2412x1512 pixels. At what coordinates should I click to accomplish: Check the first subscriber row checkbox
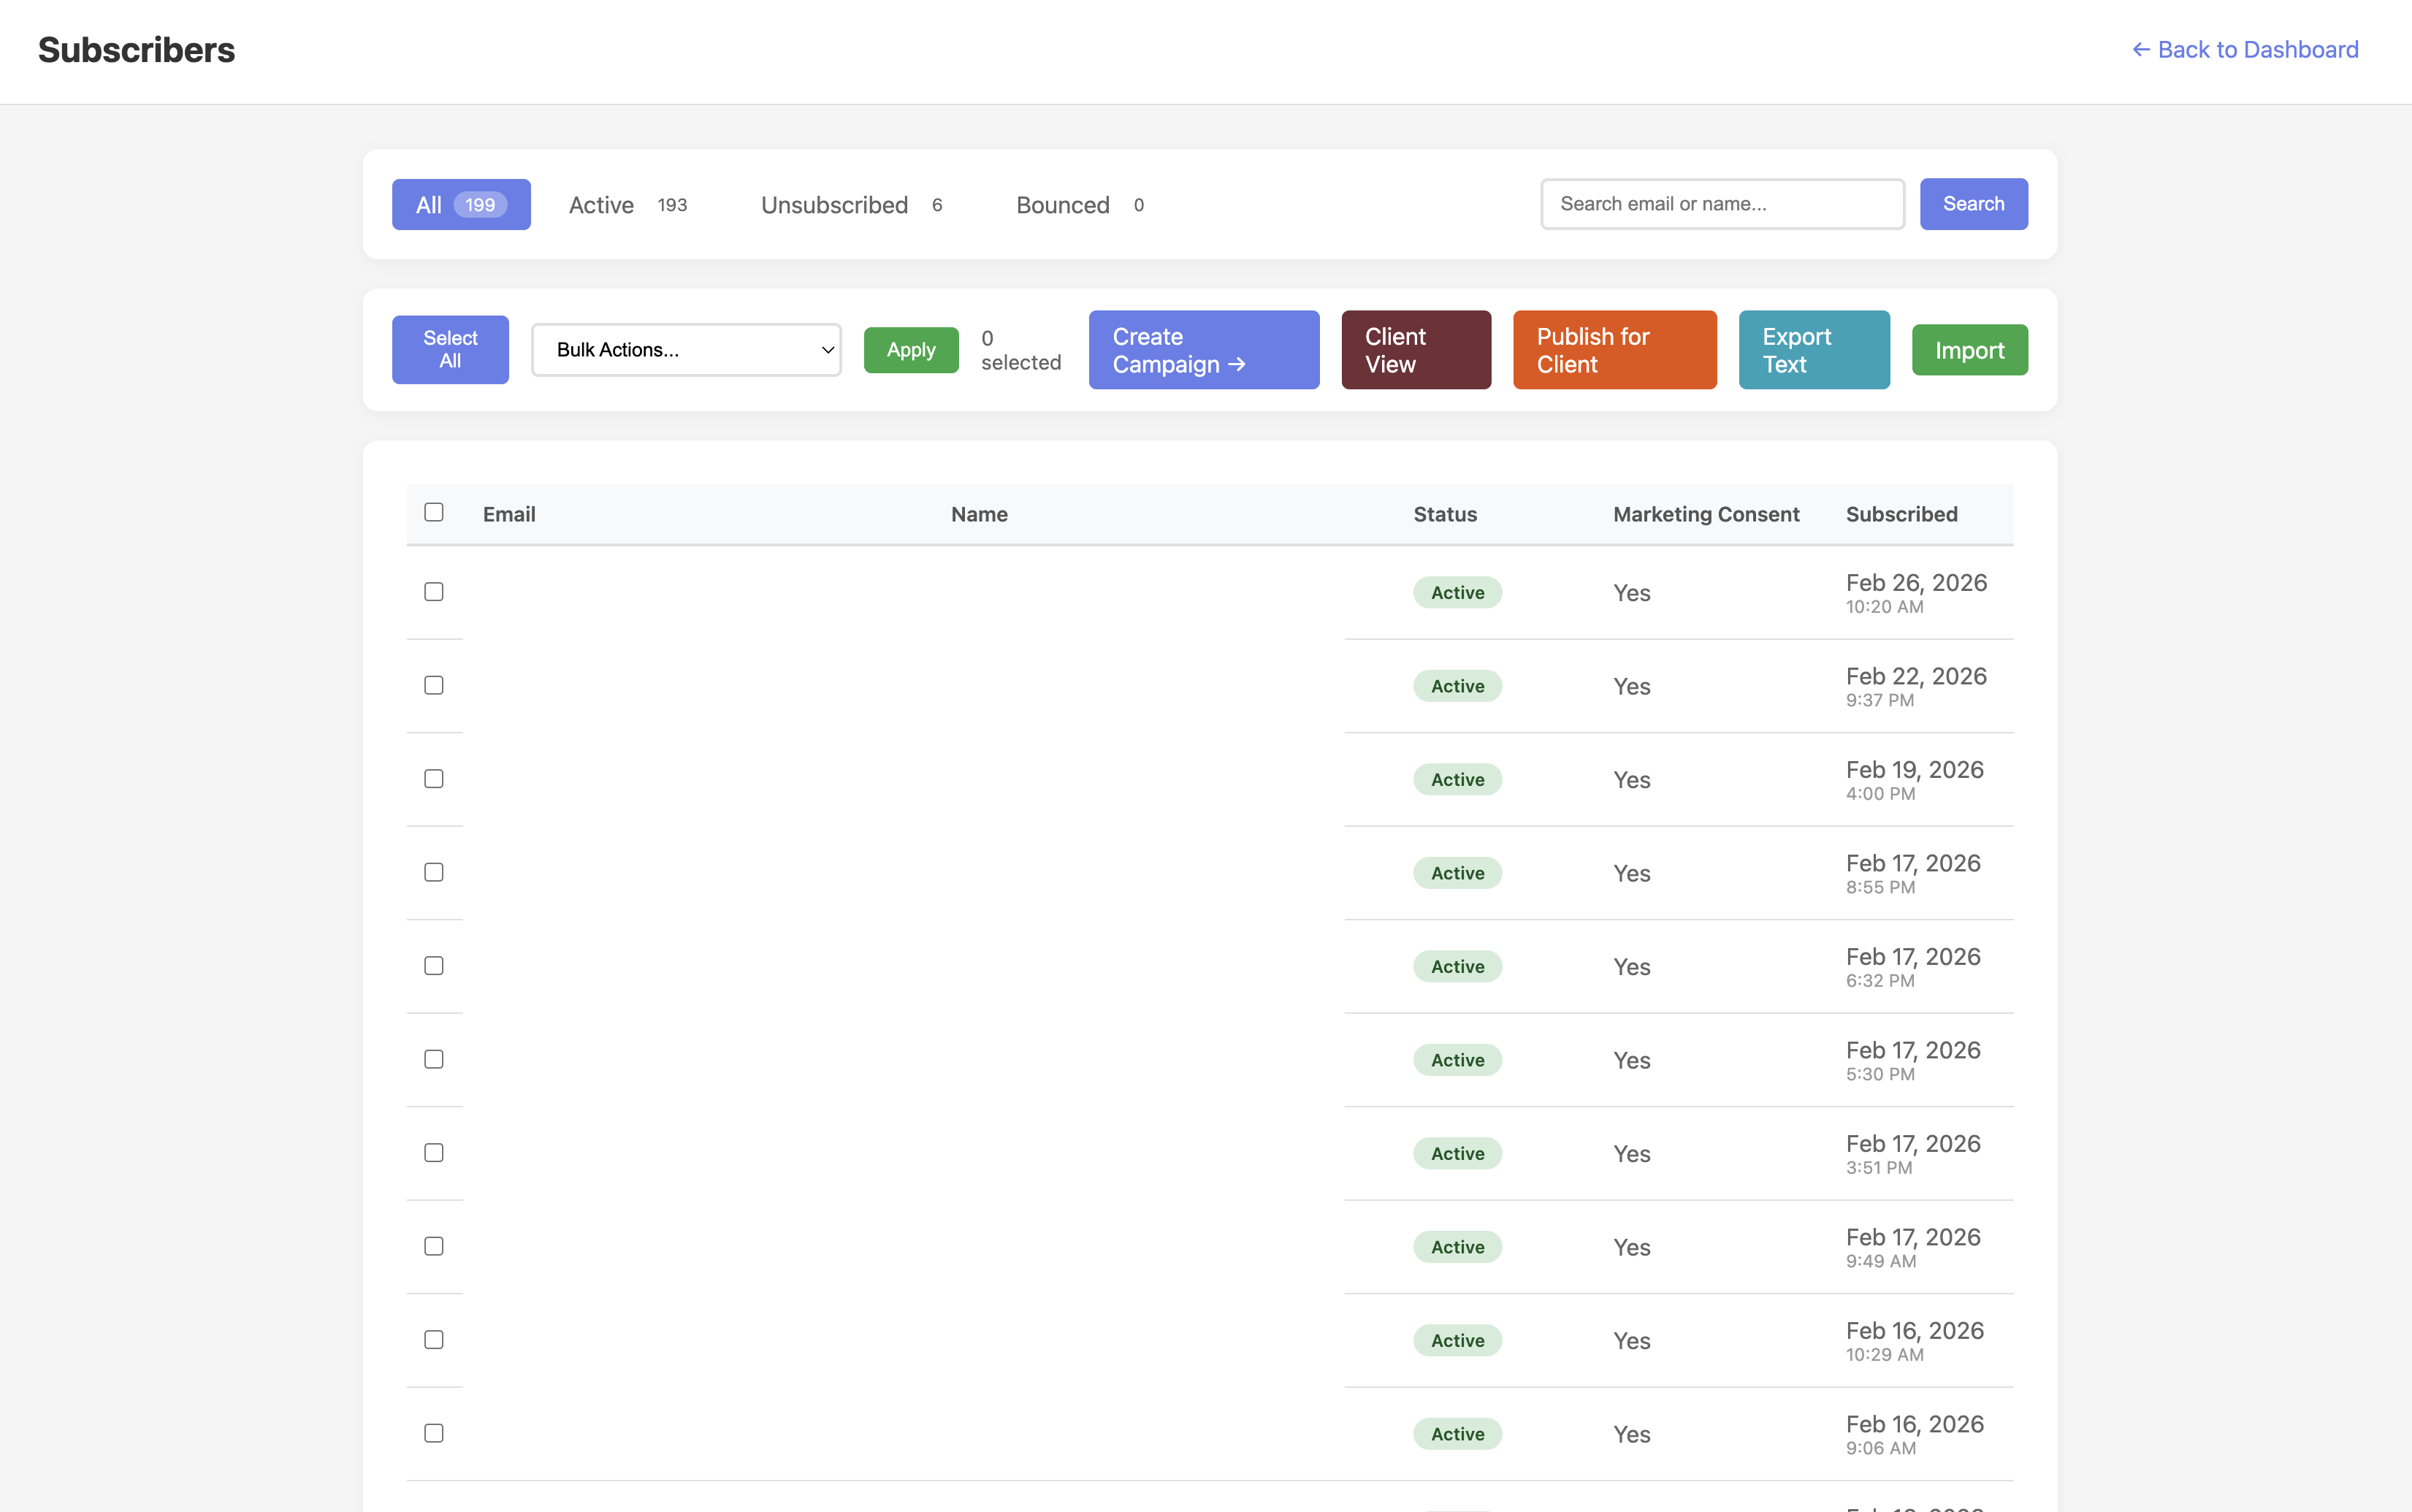(x=434, y=592)
